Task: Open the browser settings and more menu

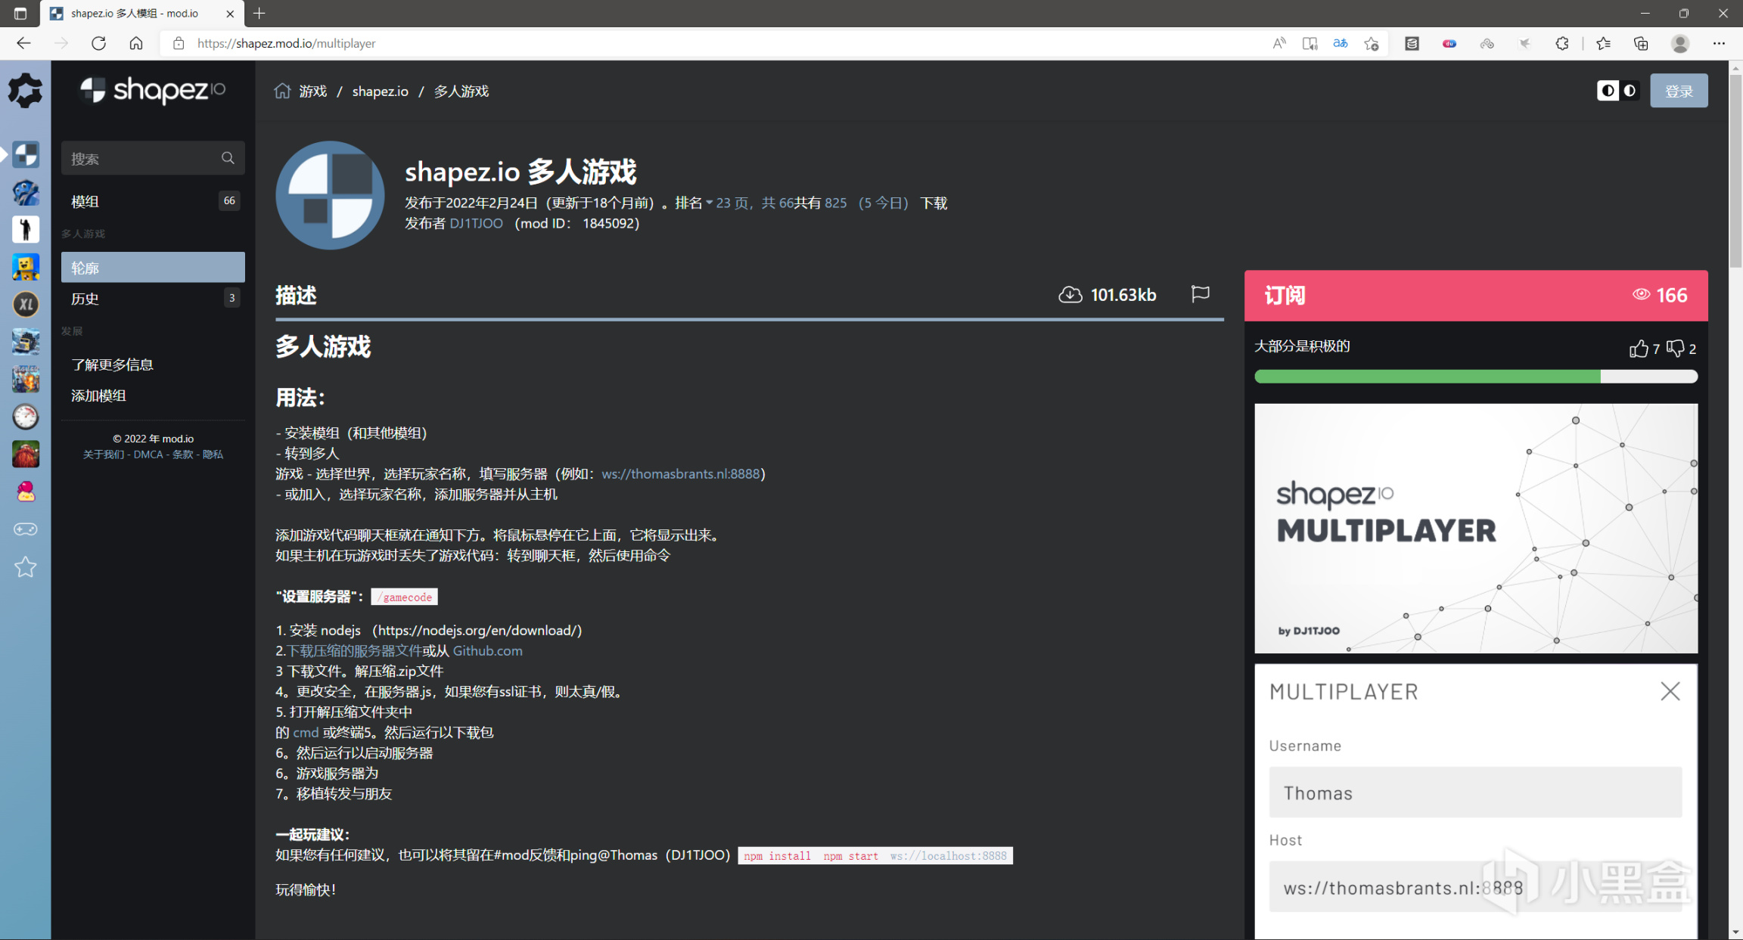Action: click(1719, 43)
